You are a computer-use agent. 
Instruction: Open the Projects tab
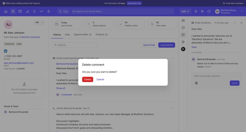click(100, 35)
